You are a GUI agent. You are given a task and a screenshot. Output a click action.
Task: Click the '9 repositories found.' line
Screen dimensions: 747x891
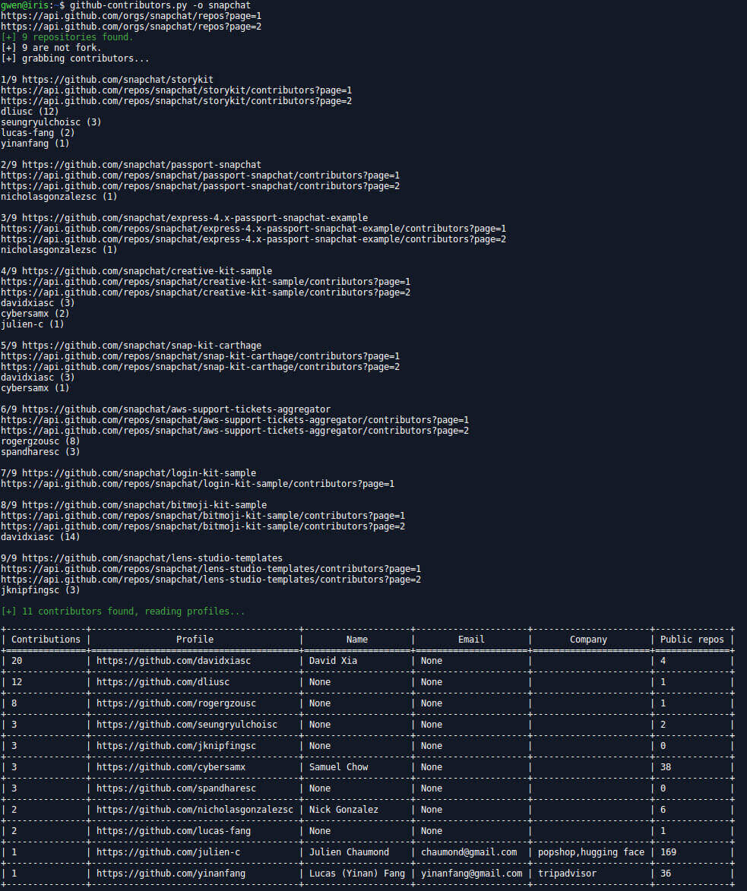click(67, 37)
